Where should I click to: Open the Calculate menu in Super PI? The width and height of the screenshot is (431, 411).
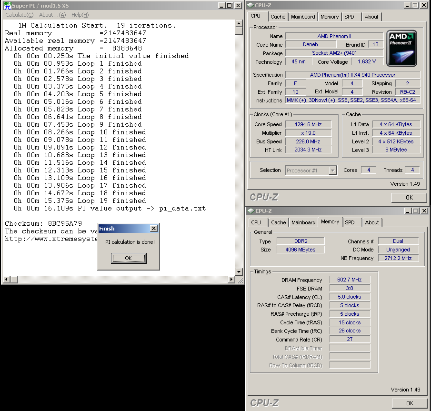tap(19, 15)
